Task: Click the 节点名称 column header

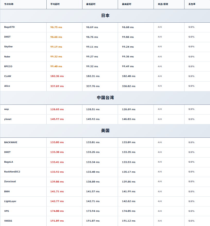Action: click(x=9, y=4)
